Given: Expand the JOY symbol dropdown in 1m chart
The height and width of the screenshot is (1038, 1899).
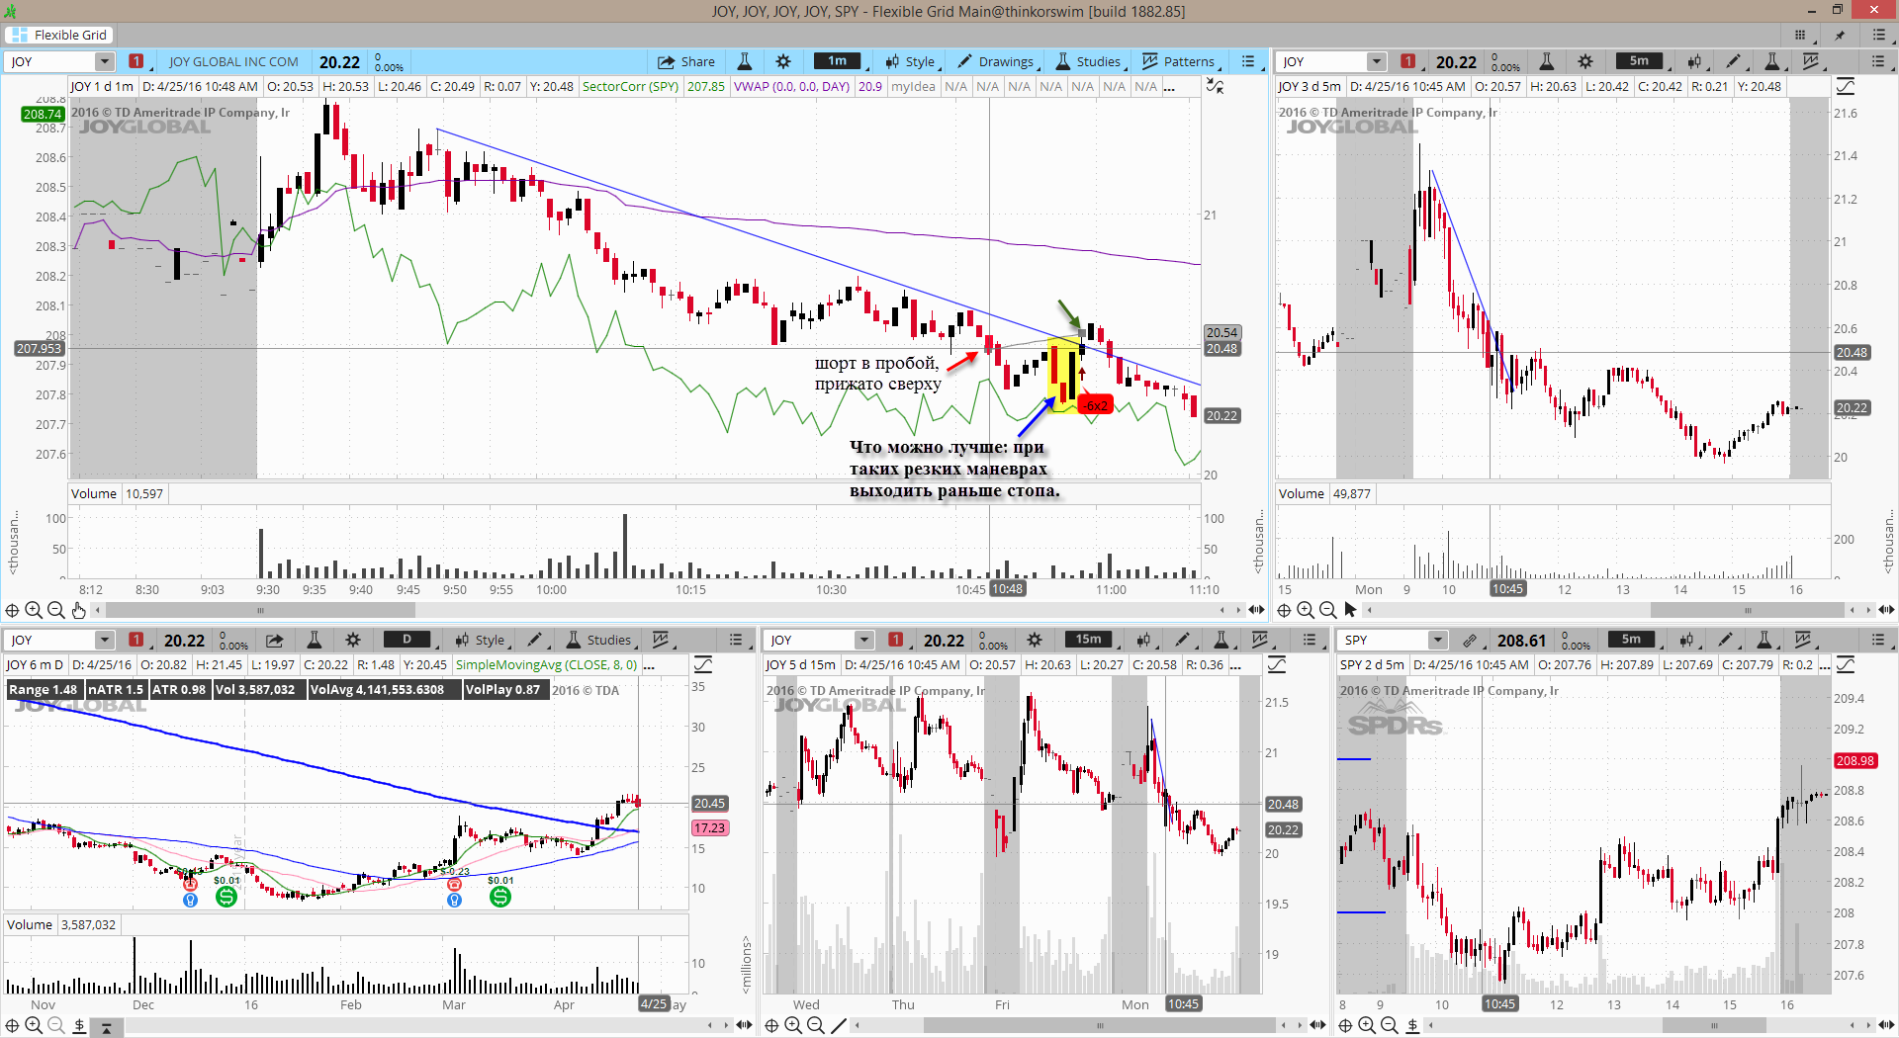Looking at the screenshot, I should (104, 61).
